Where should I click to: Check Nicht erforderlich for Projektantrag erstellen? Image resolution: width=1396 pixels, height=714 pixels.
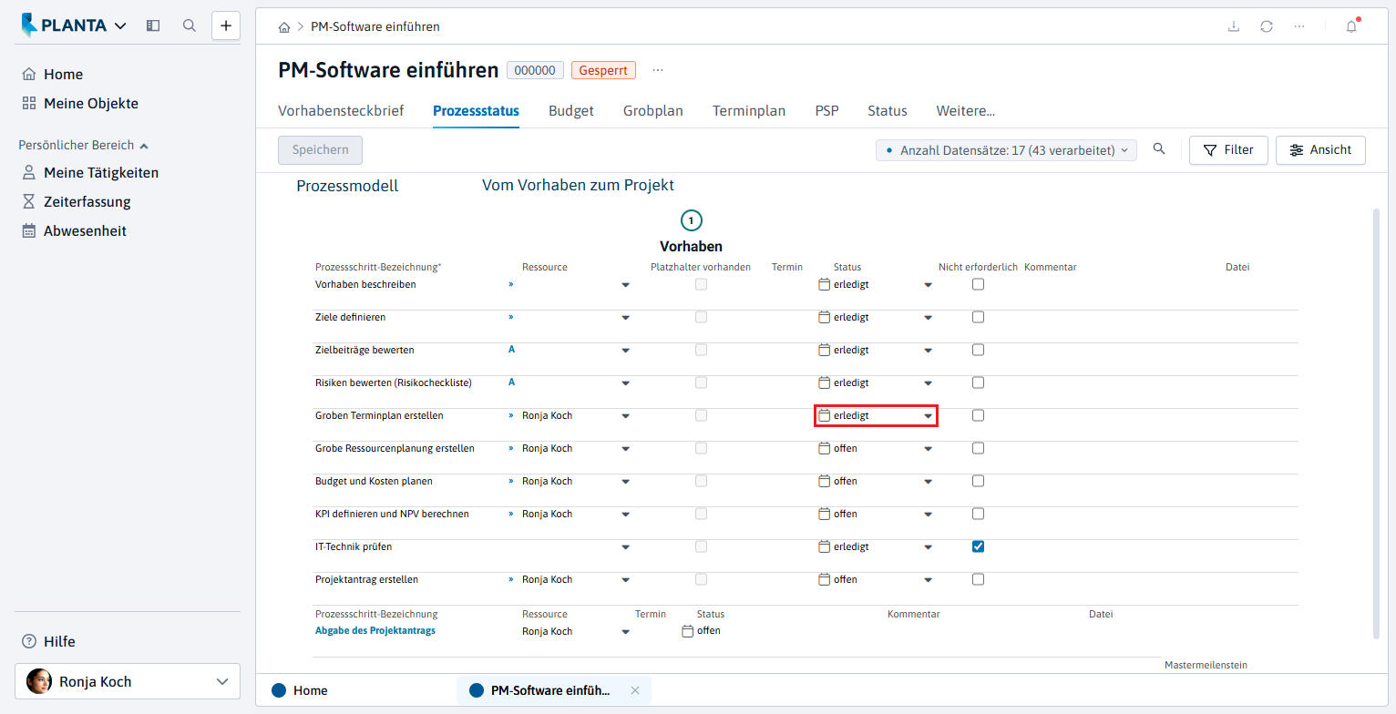tap(978, 579)
